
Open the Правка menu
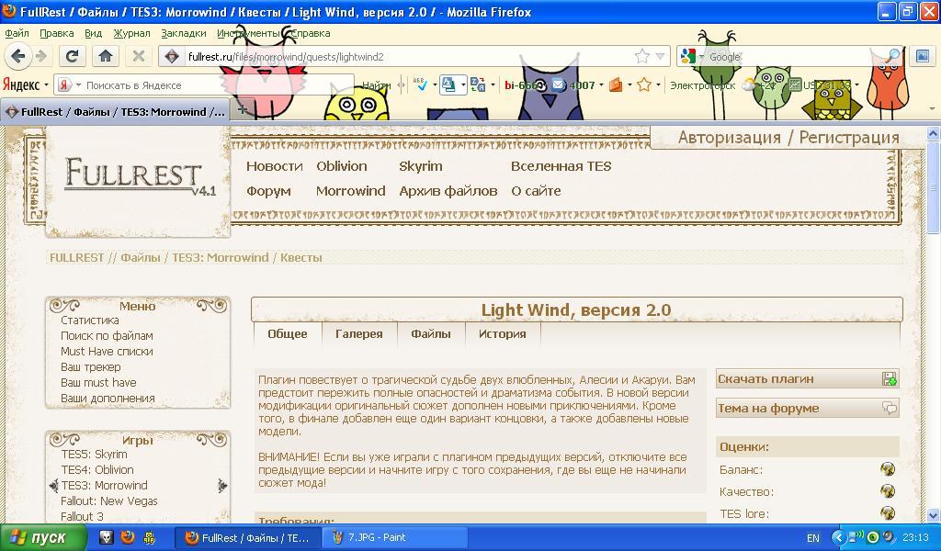(x=56, y=34)
